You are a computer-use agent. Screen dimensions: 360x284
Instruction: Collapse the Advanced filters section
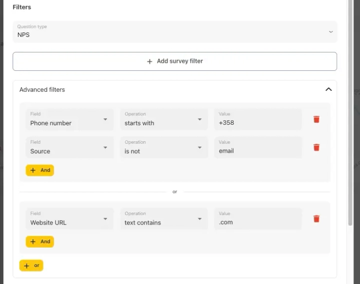pos(328,89)
